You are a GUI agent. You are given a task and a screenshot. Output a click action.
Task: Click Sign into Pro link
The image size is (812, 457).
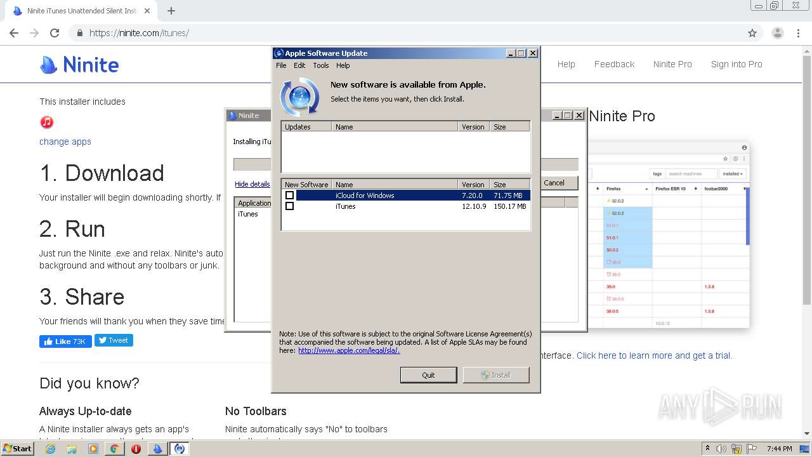coord(737,64)
